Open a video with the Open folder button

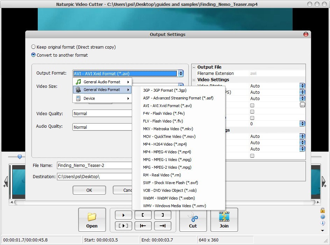coord(92,220)
